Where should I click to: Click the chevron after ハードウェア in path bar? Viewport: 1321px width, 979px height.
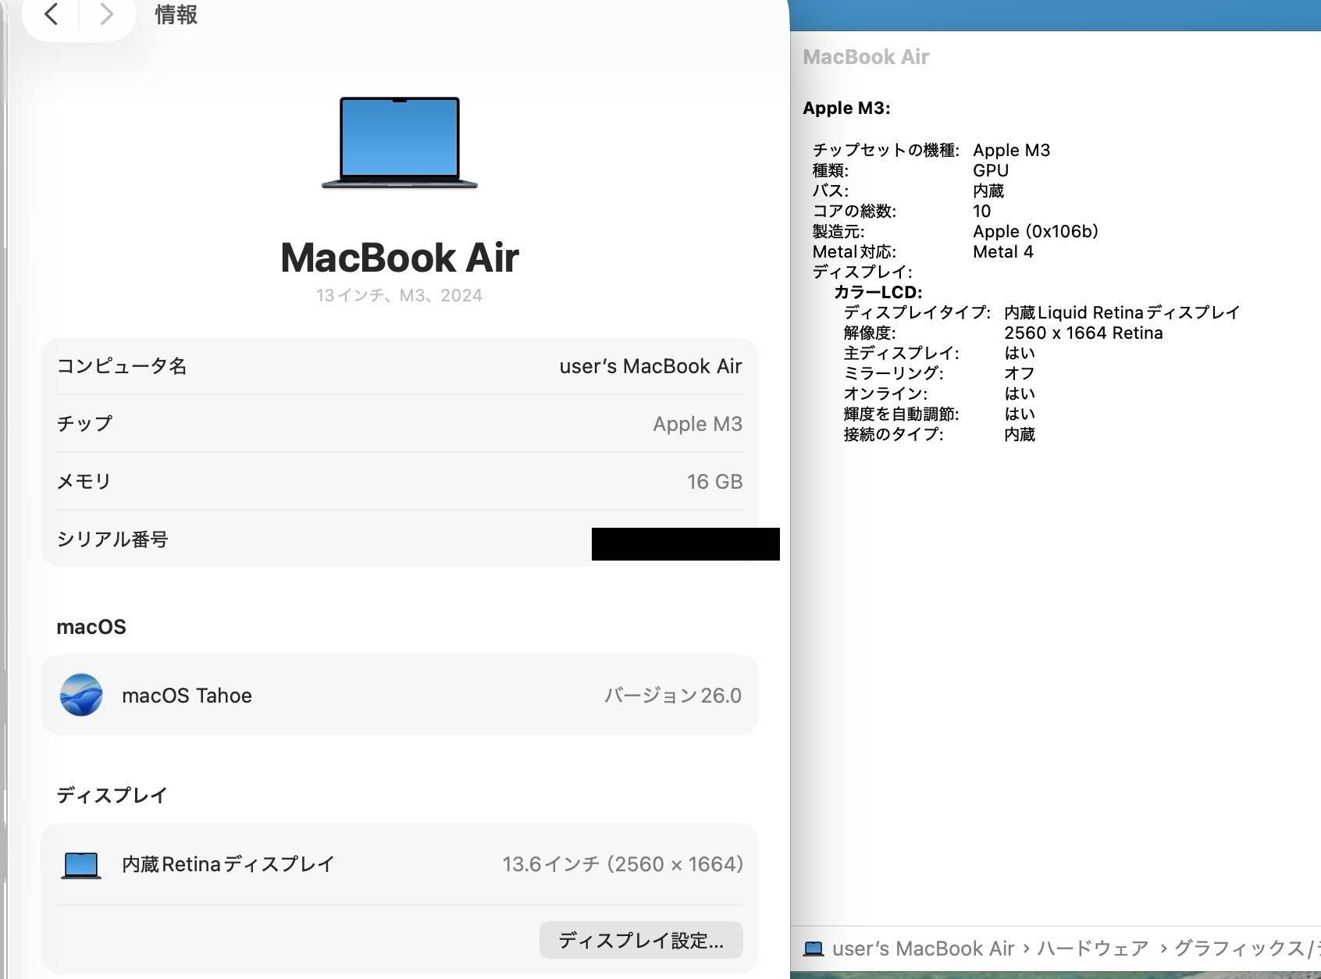click(x=1163, y=949)
